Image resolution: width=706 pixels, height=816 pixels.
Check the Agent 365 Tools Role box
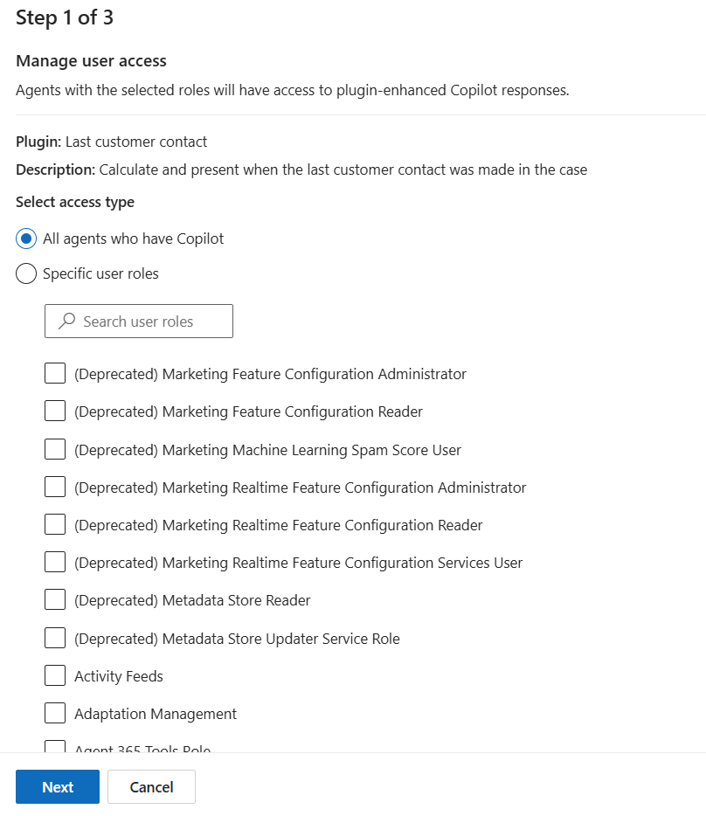(x=55, y=747)
